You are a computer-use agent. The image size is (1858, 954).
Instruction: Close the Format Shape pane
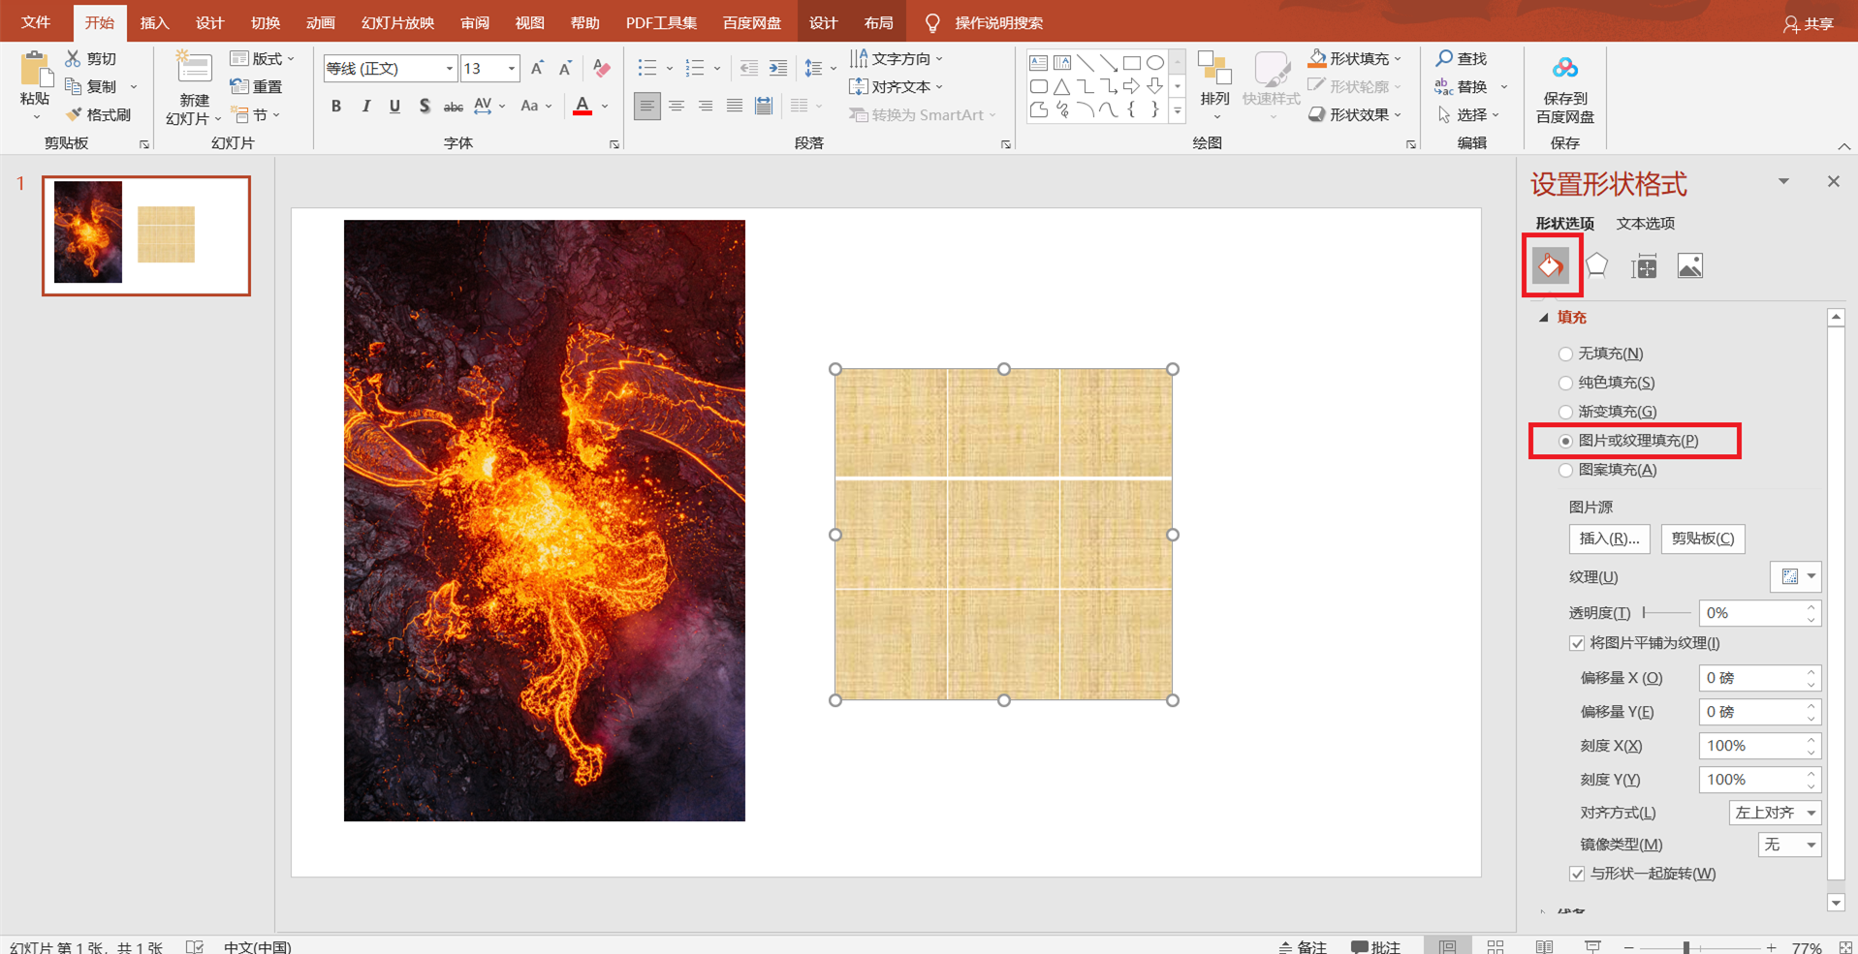tap(1833, 182)
